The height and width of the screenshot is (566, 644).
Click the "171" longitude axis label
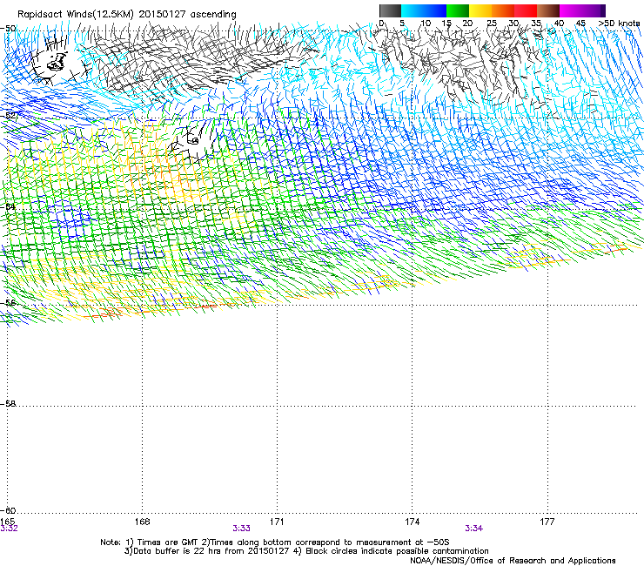(x=277, y=522)
